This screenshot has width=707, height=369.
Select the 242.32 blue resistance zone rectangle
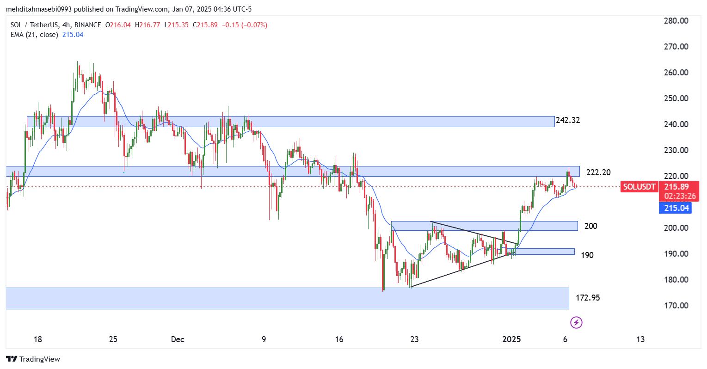pyautogui.click(x=290, y=122)
